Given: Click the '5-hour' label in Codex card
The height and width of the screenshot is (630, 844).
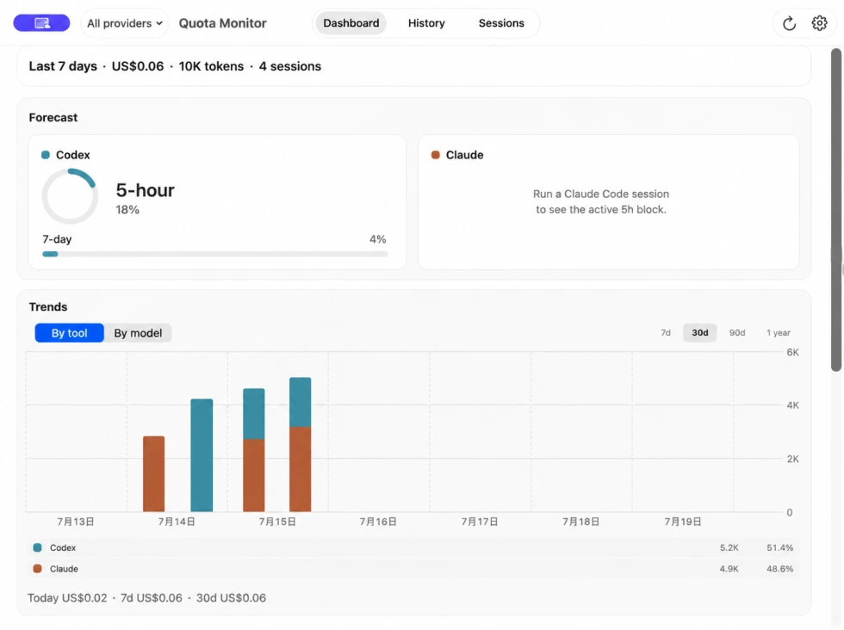Looking at the screenshot, I should [146, 190].
